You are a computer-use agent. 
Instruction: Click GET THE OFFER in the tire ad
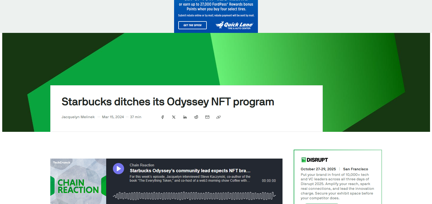(x=192, y=25)
